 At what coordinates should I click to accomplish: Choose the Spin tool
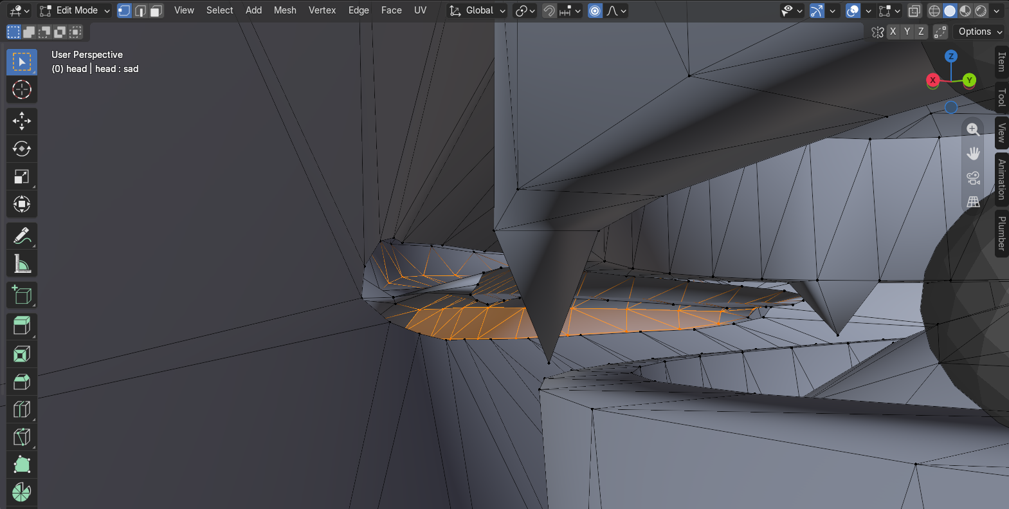point(22,492)
